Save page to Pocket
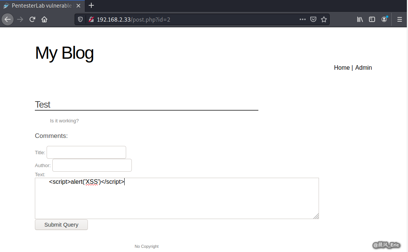408x252 pixels. pyautogui.click(x=313, y=20)
